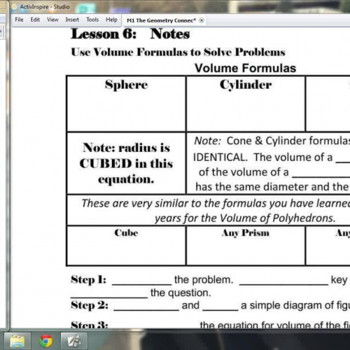Click the Step 3: label
Screen dimensions: 350x350
point(90,325)
